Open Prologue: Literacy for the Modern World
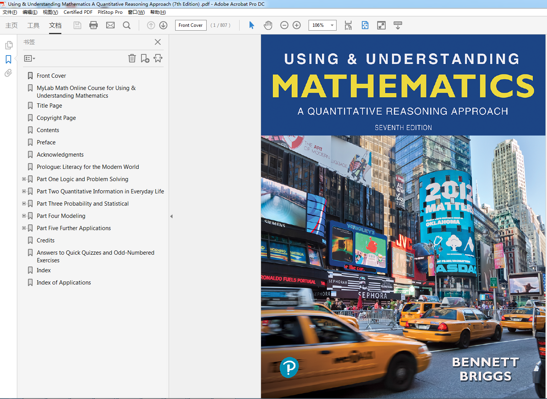Image resolution: width=547 pixels, height=399 pixels. [x=88, y=167]
